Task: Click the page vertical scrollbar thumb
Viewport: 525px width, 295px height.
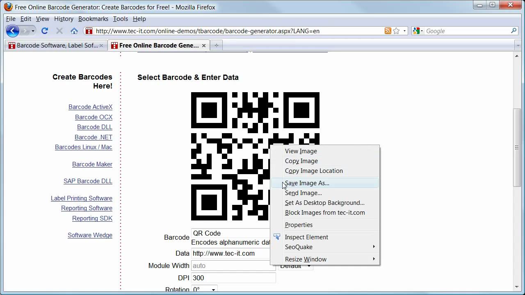Action: (517, 147)
